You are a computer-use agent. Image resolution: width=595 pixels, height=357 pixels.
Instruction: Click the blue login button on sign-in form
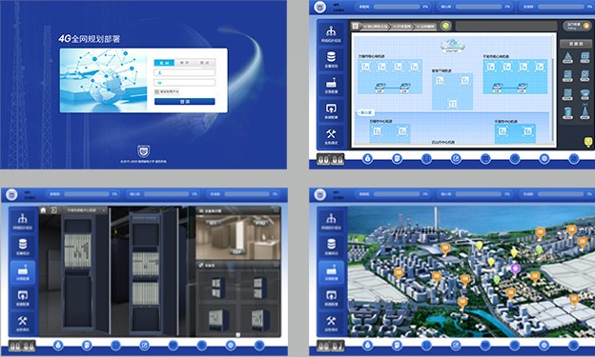tap(184, 102)
